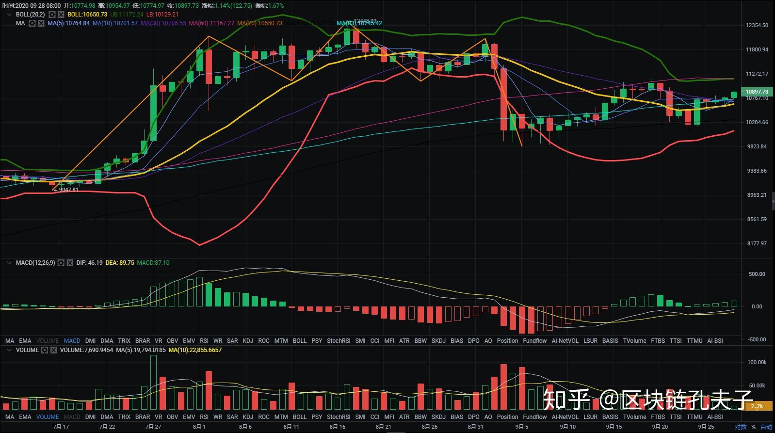This screenshot has height=433, width=775.
Task: Click the LB:10129.21 lower band value
Action: (162, 15)
